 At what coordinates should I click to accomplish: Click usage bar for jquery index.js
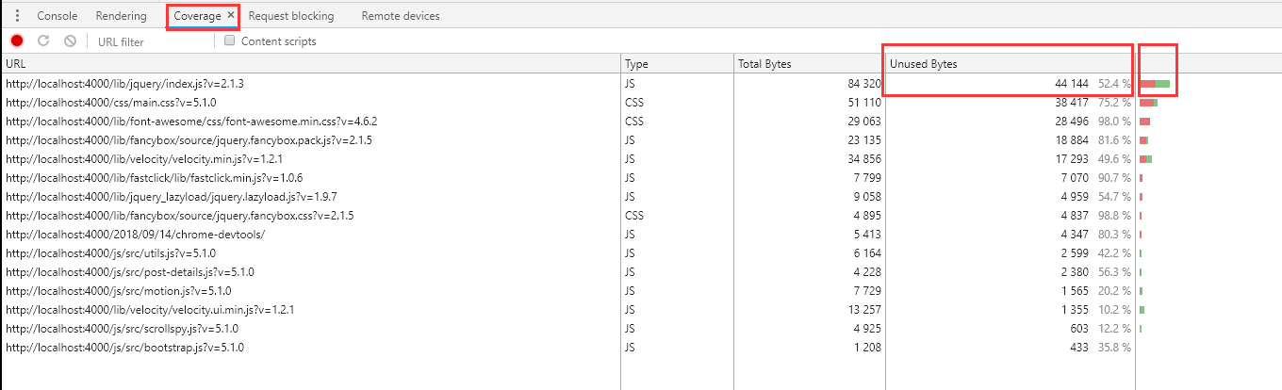point(1155,84)
